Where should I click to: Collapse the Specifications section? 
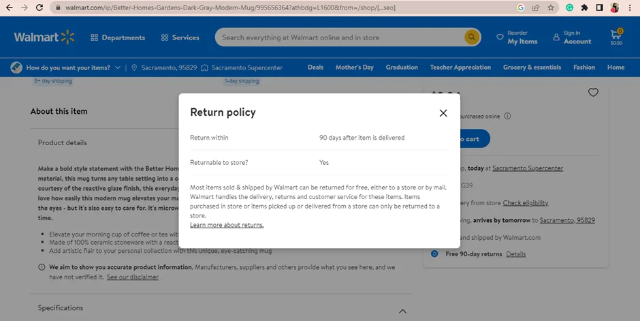pyautogui.click(x=402, y=311)
